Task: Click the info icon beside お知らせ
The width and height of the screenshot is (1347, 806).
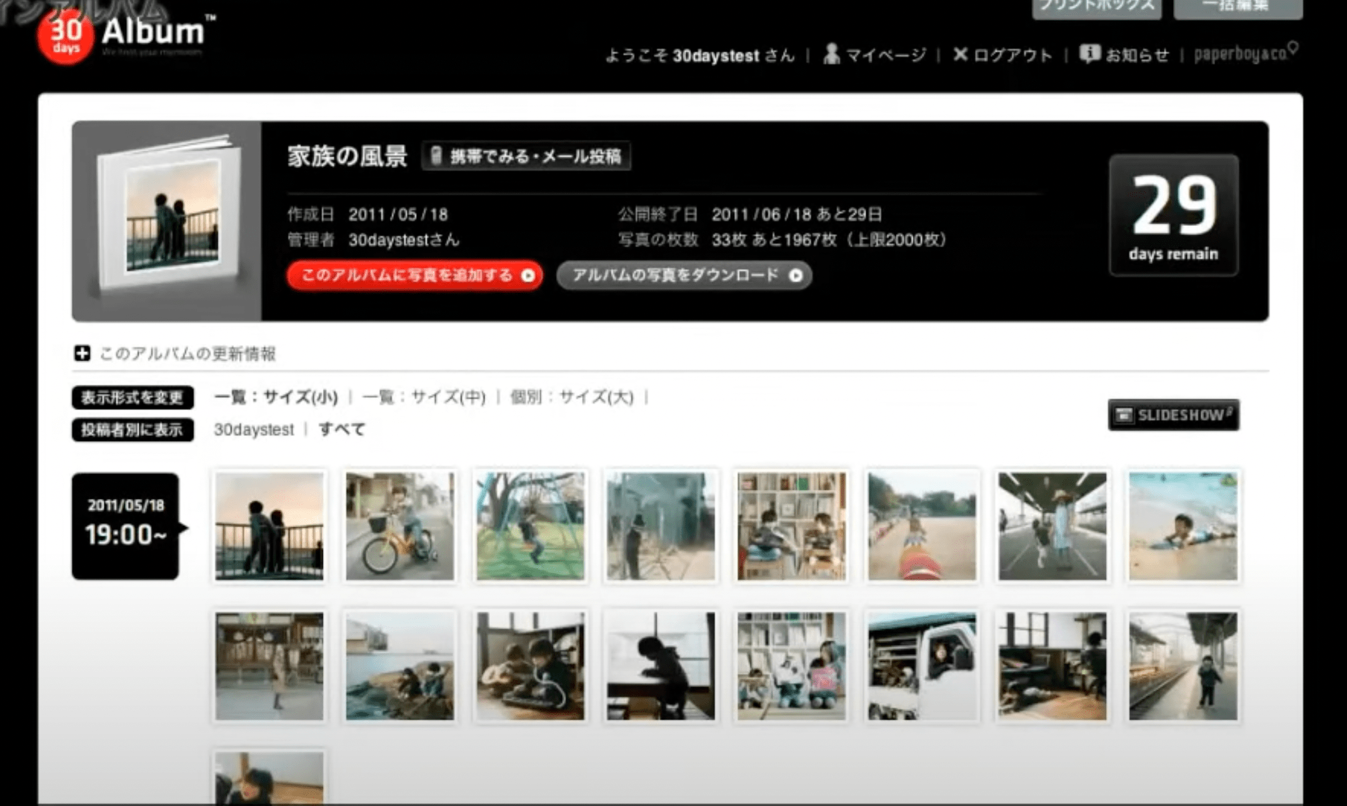Action: [x=1090, y=54]
